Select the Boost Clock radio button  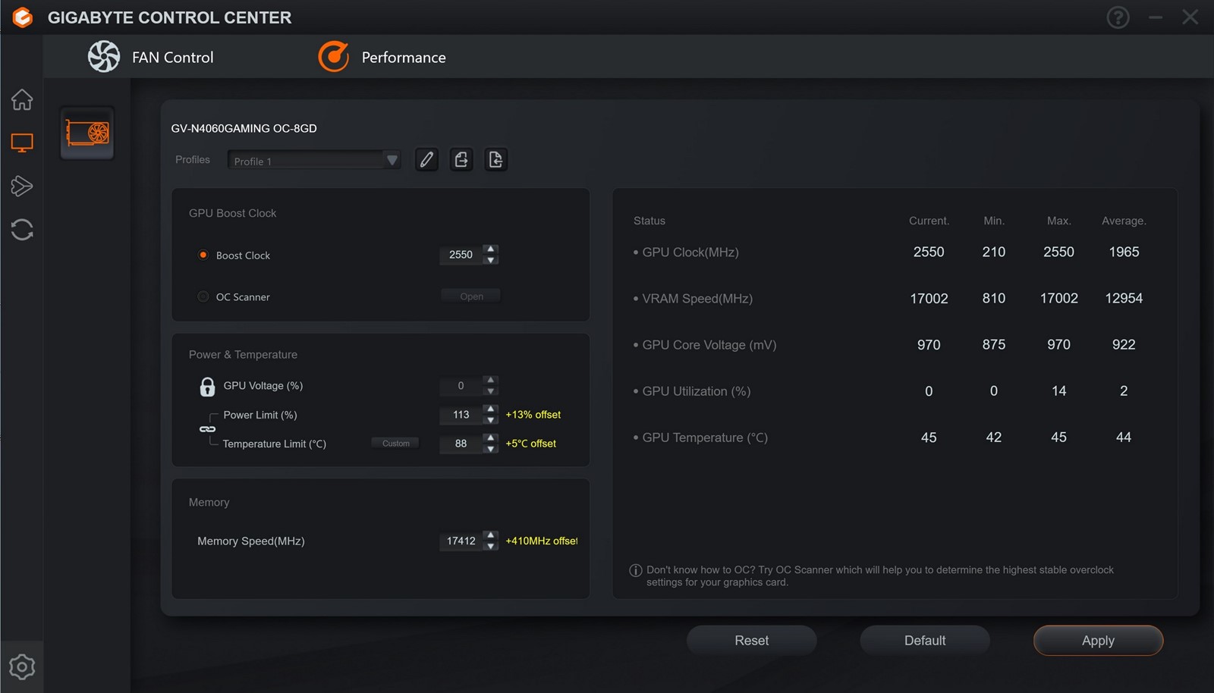203,255
